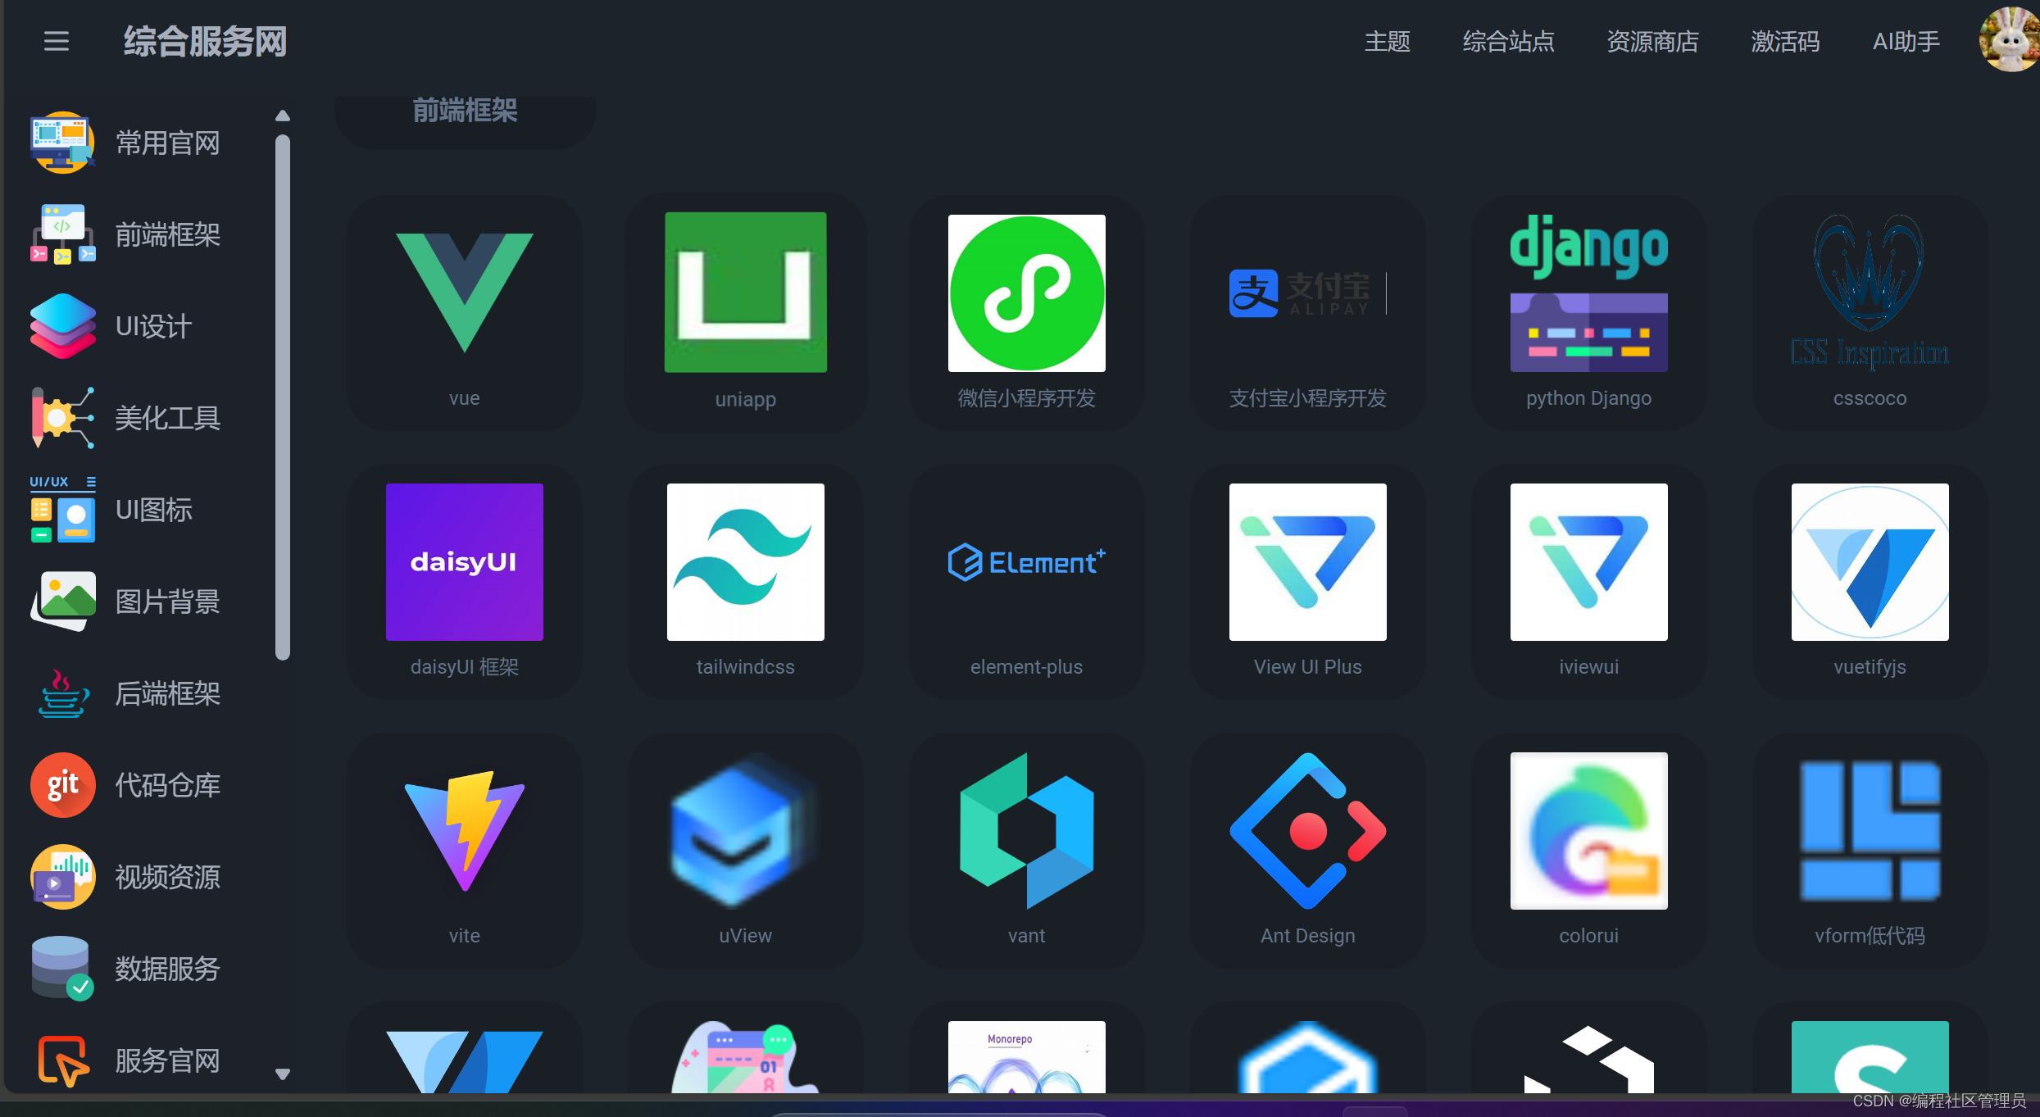The height and width of the screenshot is (1117, 2040).
Task: Toggle the hamburger menu icon
Action: tap(56, 41)
